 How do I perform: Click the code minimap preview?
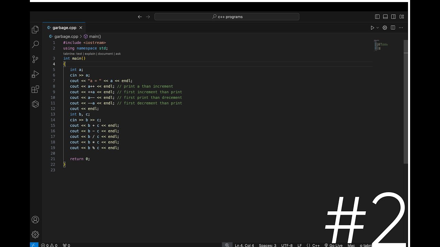pyautogui.click(x=381, y=45)
